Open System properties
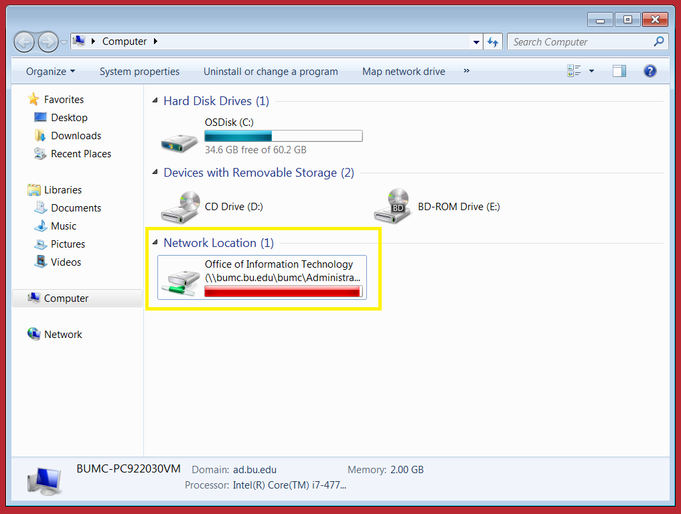681x514 pixels. point(139,71)
